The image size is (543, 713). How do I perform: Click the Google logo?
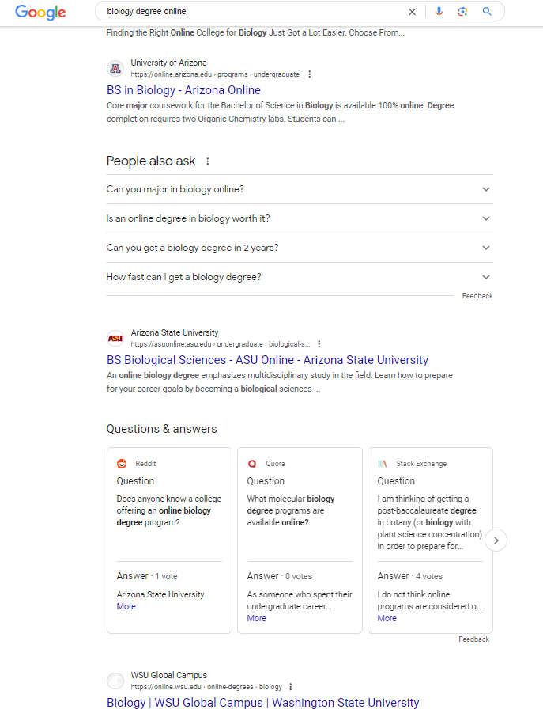coord(40,12)
